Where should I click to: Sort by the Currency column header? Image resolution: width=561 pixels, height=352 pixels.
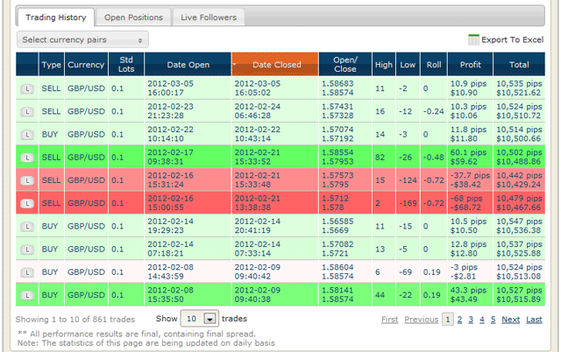[x=86, y=64]
